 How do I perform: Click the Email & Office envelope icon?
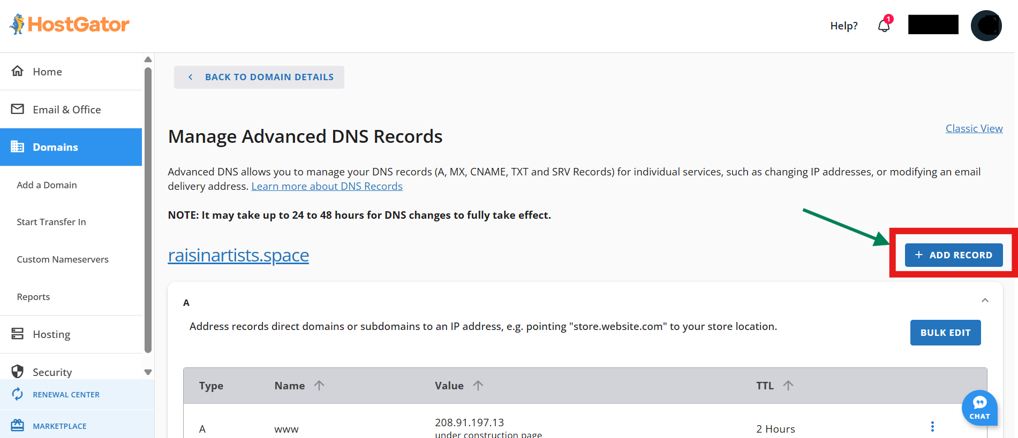(x=18, y=109)
